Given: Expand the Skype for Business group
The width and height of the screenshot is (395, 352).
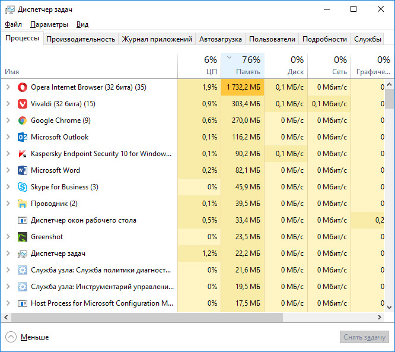Looking at the screenshot, I should [x=8, y=187].
